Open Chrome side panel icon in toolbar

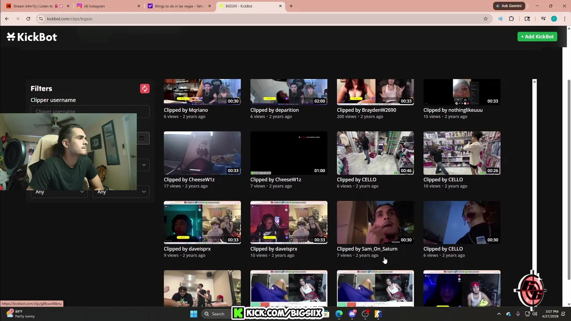coord(527,19)
